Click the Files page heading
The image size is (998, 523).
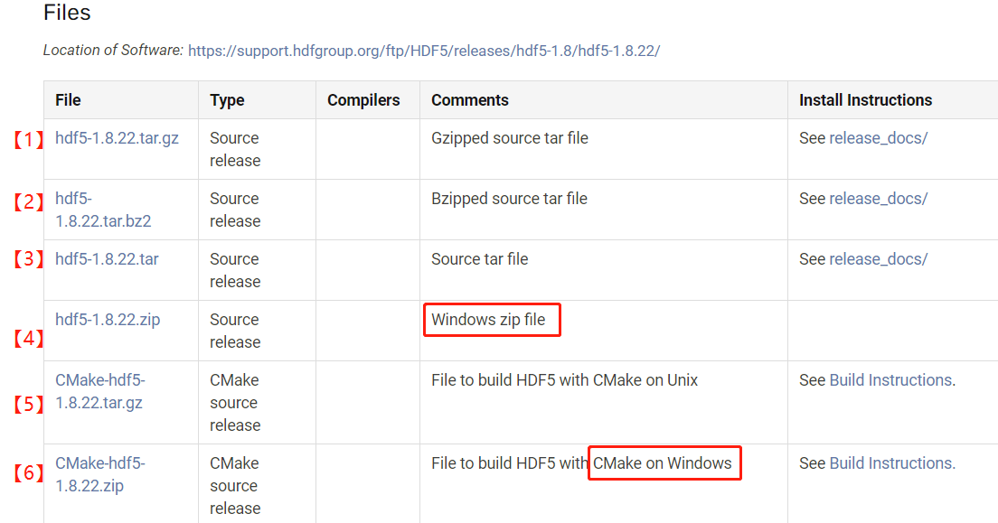(x=67, y=13)
